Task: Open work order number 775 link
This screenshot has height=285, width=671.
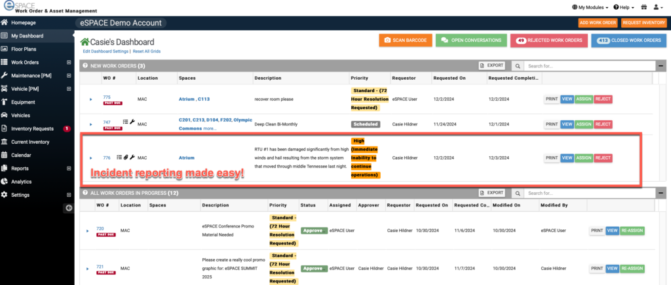Action: [x=107, y=97]
